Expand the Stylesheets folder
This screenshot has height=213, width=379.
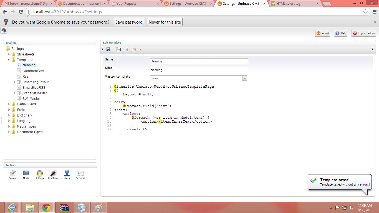click(9, 54)
